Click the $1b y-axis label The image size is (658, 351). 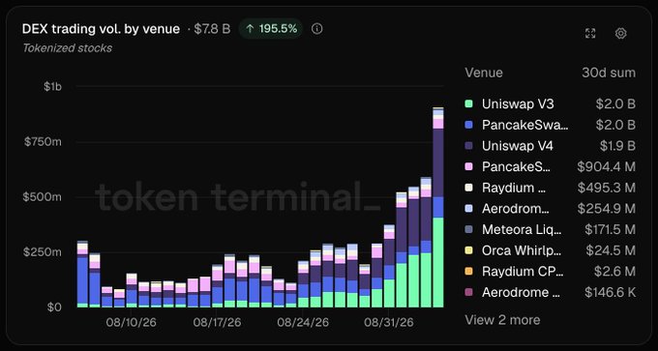52,87
